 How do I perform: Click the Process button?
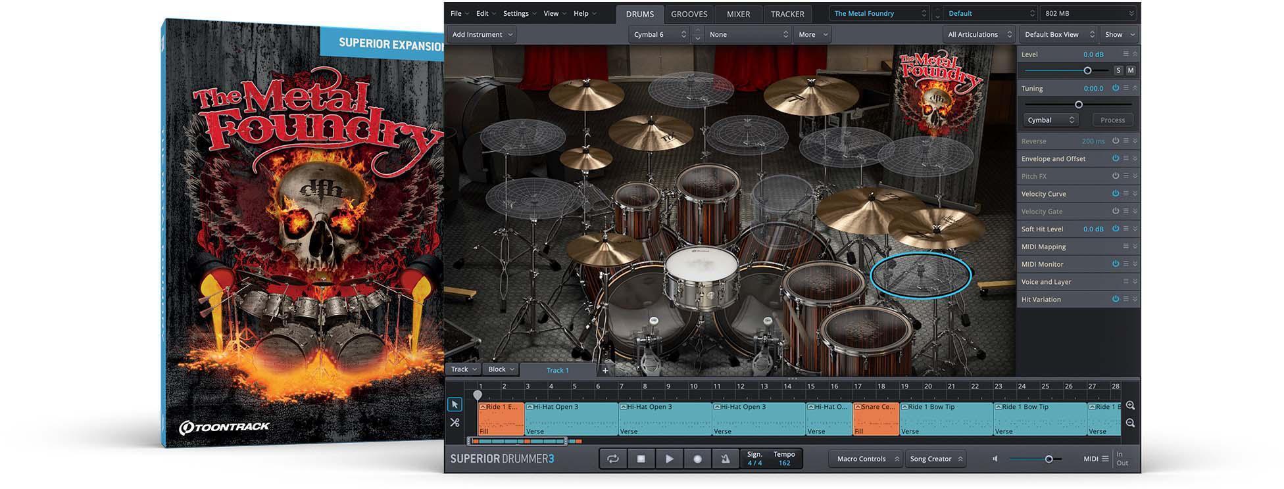tap(1112, 120)
